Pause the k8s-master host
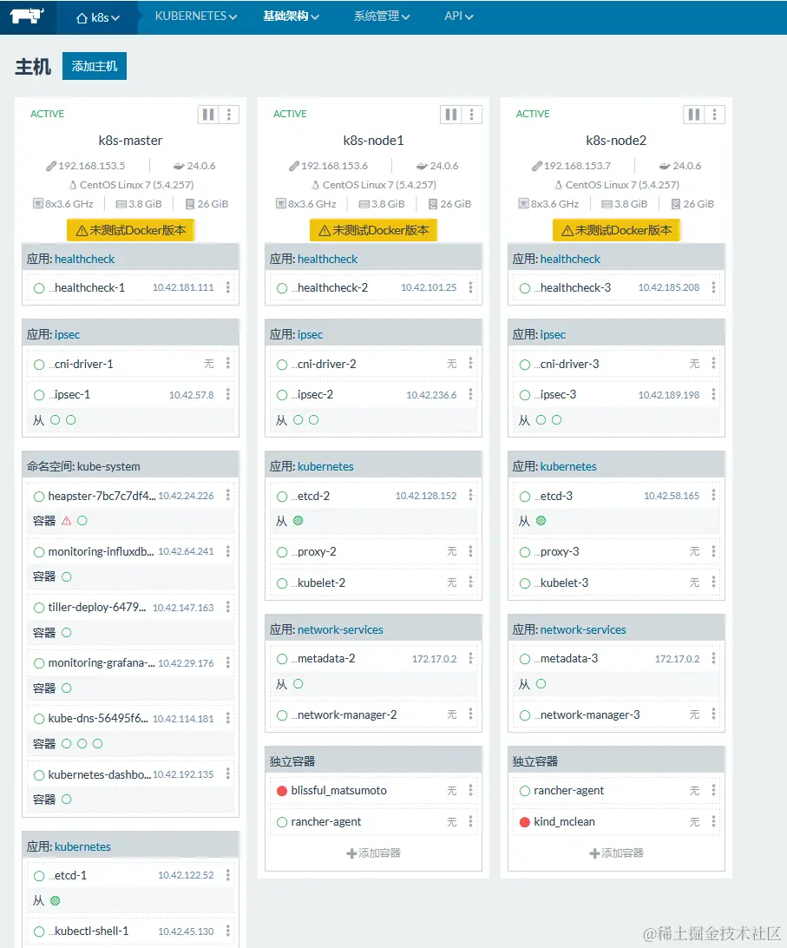The image size is (787, 948). 207,114
